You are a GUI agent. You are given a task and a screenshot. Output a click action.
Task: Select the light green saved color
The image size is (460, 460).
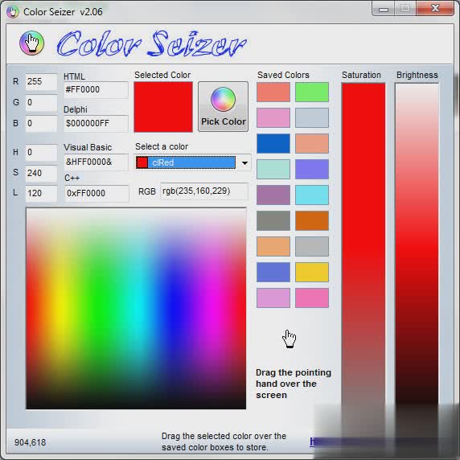click(312, 92)
